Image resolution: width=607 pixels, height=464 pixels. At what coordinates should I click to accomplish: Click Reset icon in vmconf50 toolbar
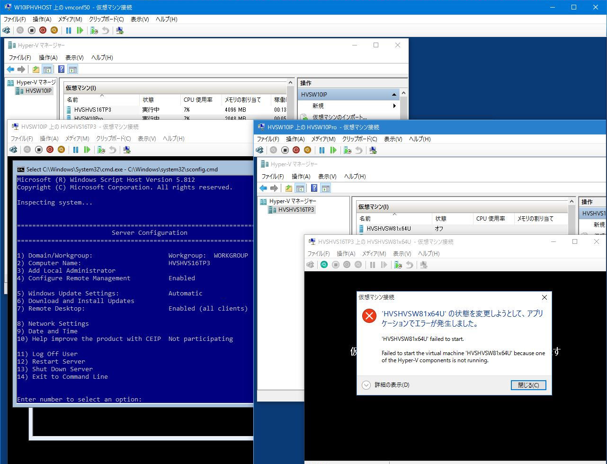tap(80, 30)
